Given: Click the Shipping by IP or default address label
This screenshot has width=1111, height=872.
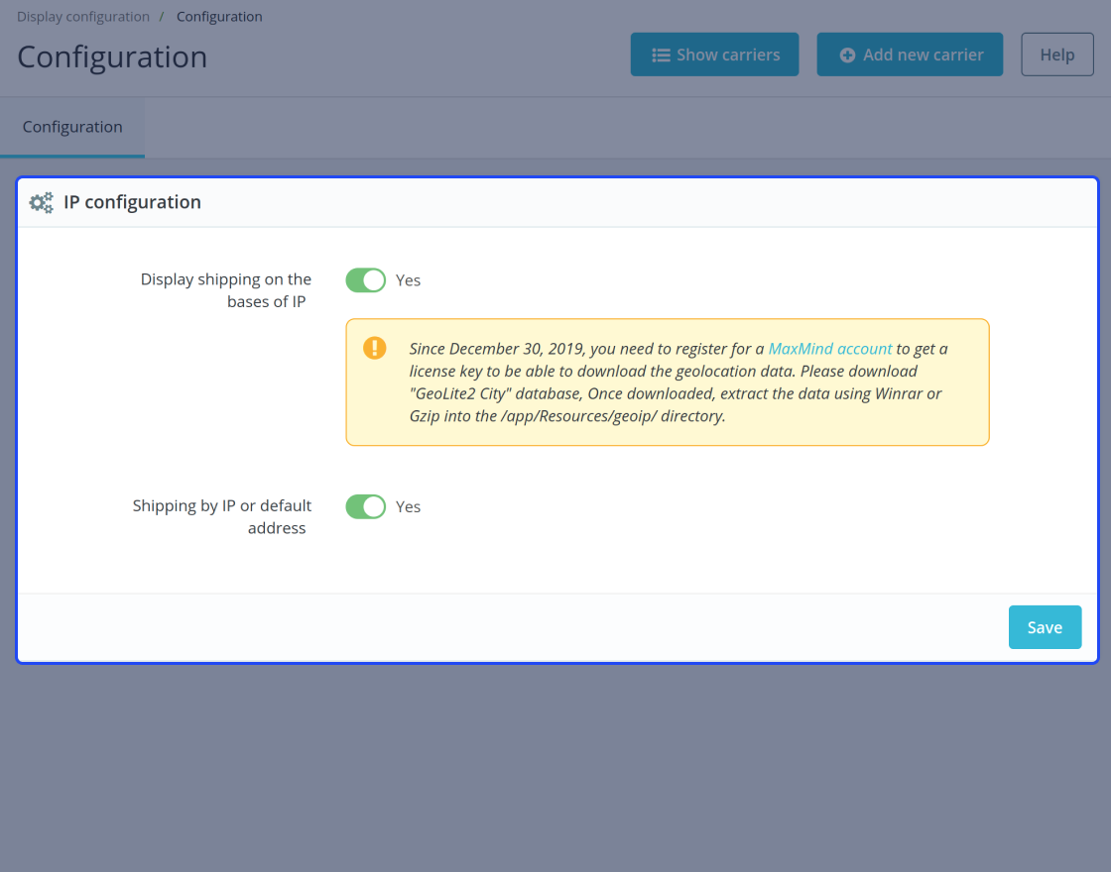Looking at the screenshot, I should click(222, 516).
